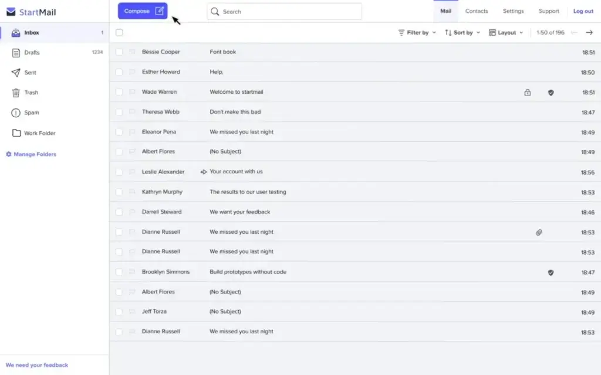Click the attachment paperclip on Dianne Russell email
601x375 pixels.
tap(539, 232)
